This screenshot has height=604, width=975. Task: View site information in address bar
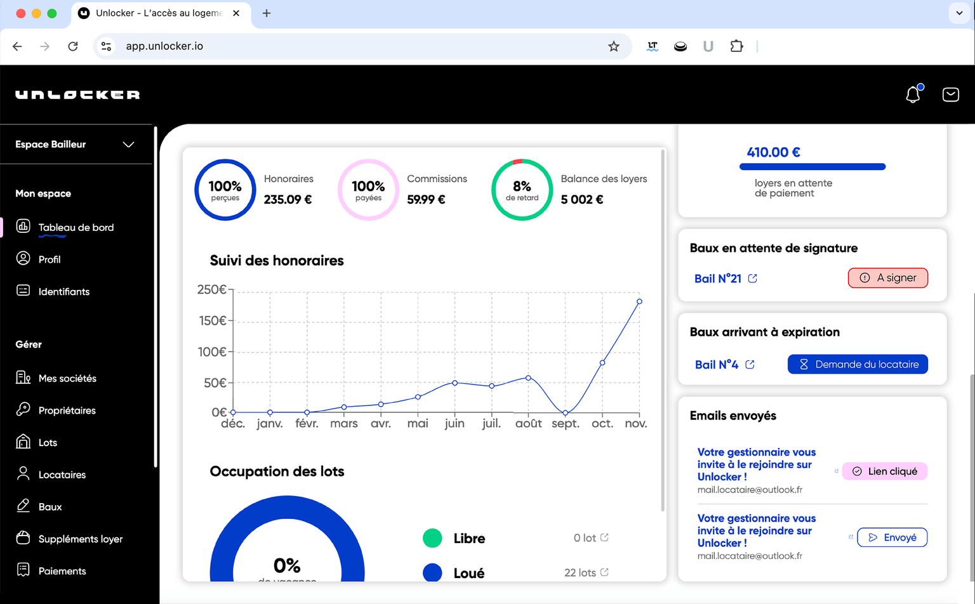point(107,46)
